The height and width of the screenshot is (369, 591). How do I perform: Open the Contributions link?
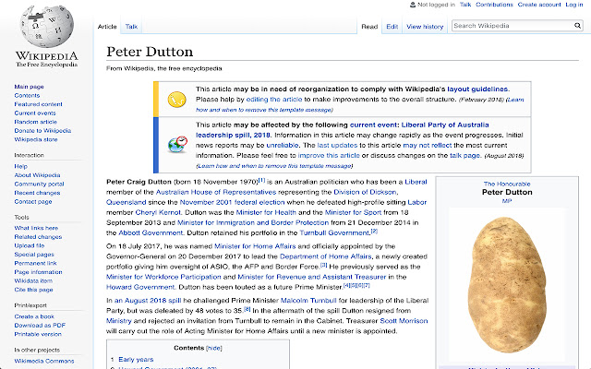[x=494, y=5]
